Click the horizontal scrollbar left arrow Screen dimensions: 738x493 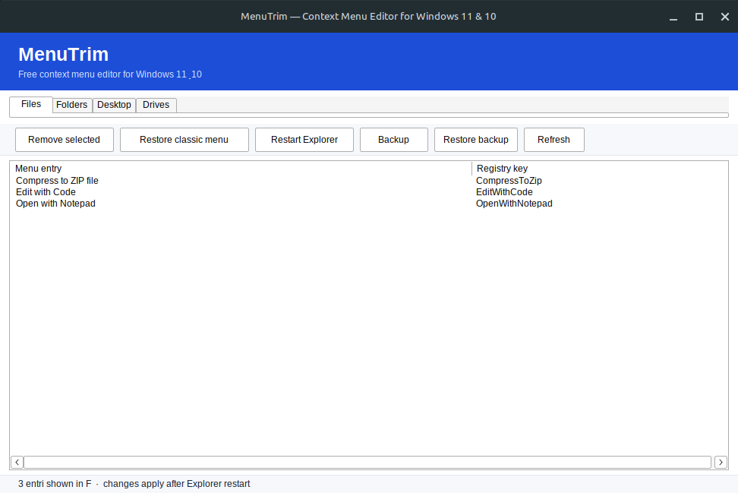(17, 463)
